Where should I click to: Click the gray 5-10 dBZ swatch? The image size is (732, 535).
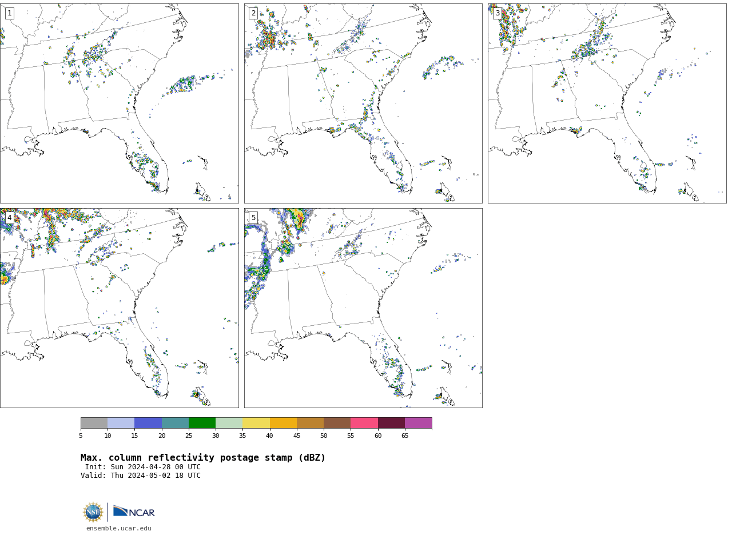94,423
